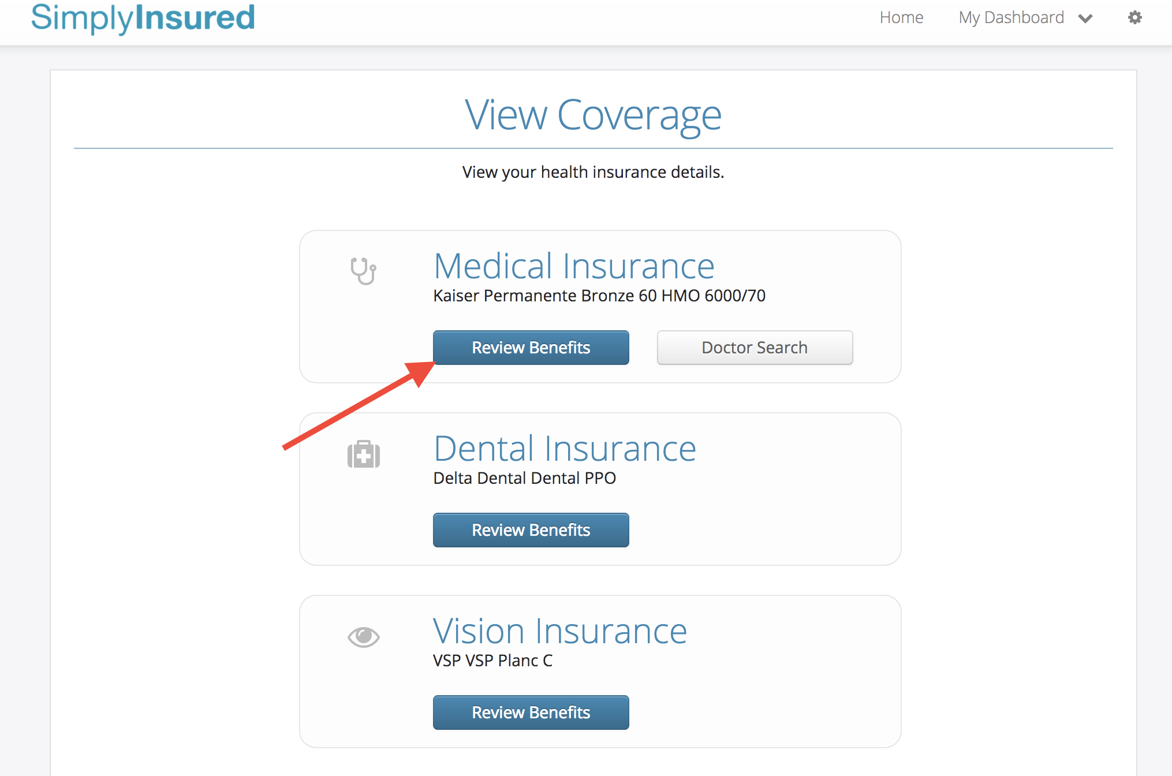Open the settings gear icon
The image size is (1172, 776).
(1134, 17)
